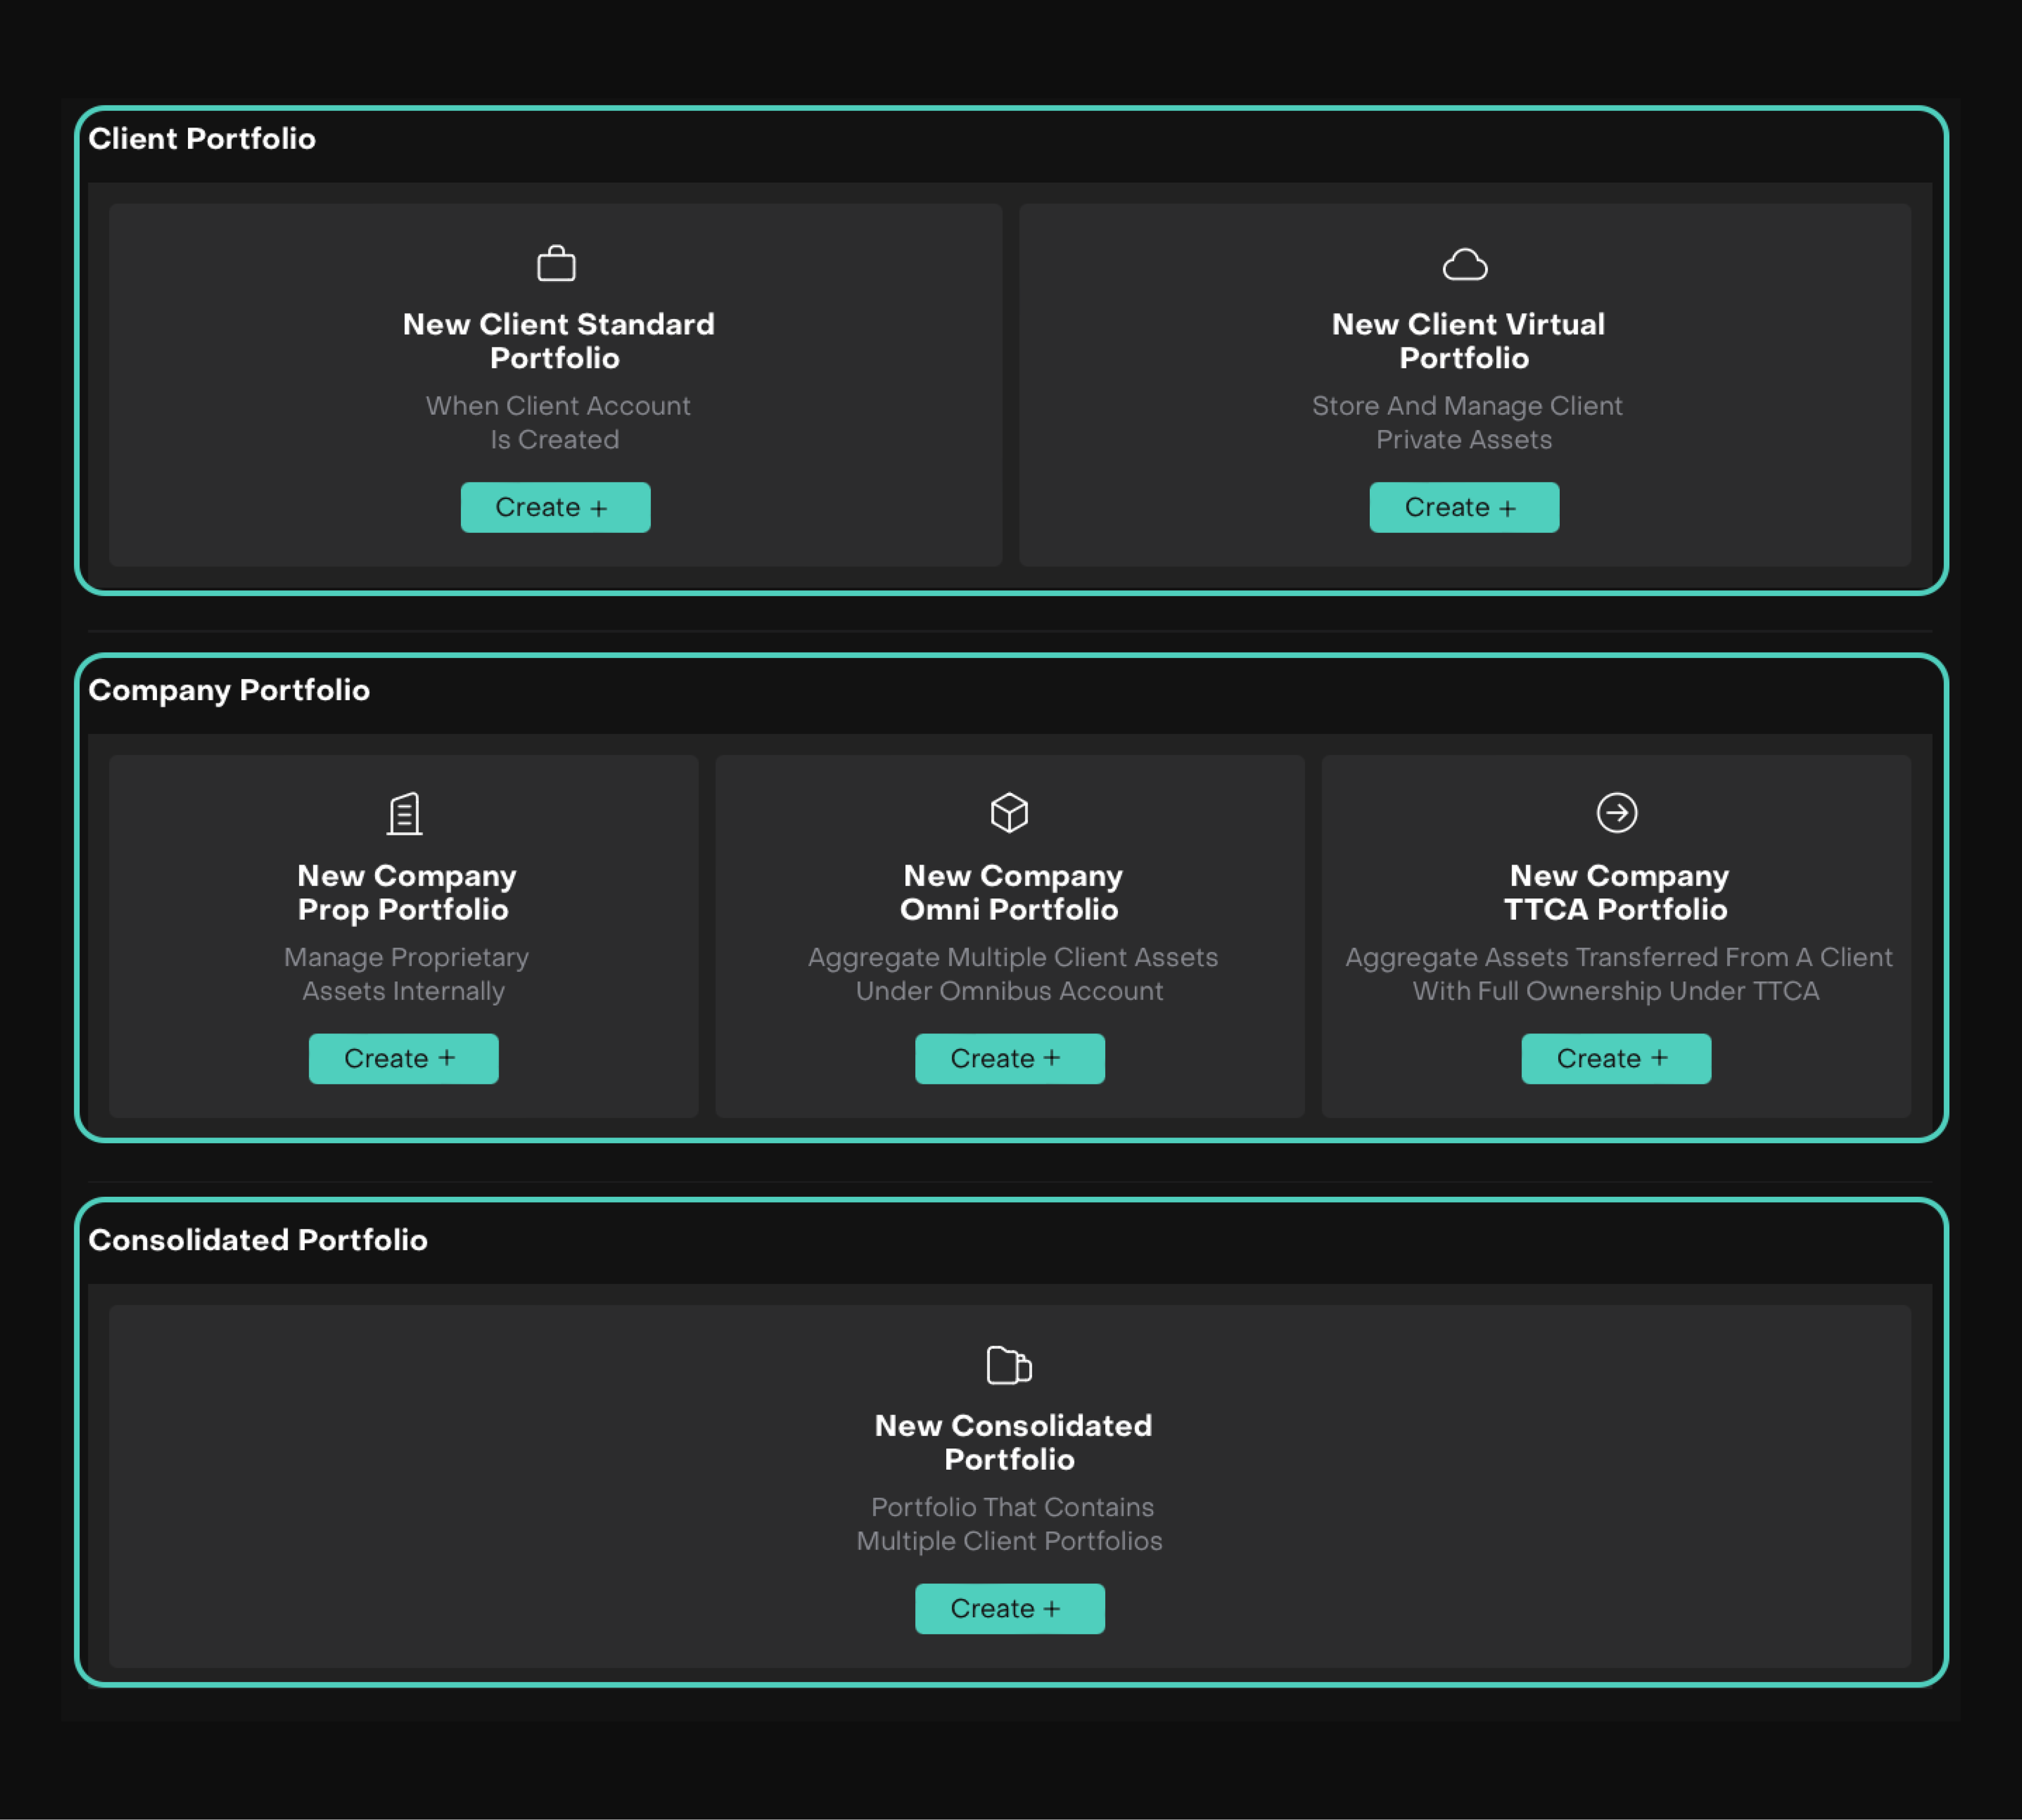
Task: Click the building icon for Prop Portfolio
Action: point(404,813)
